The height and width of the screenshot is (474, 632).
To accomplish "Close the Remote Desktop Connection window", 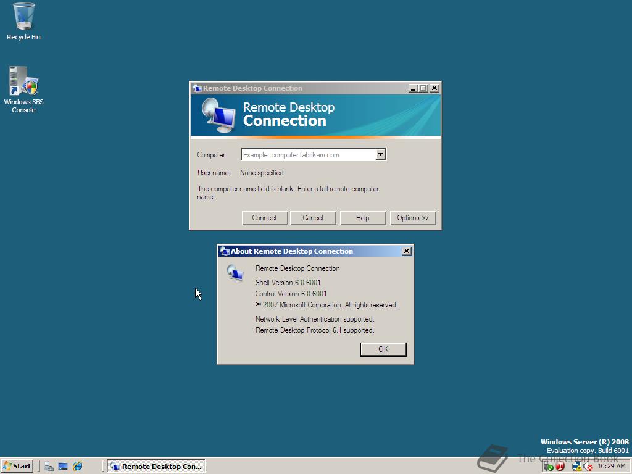I will pyautogui.click(x=434, y=88).
